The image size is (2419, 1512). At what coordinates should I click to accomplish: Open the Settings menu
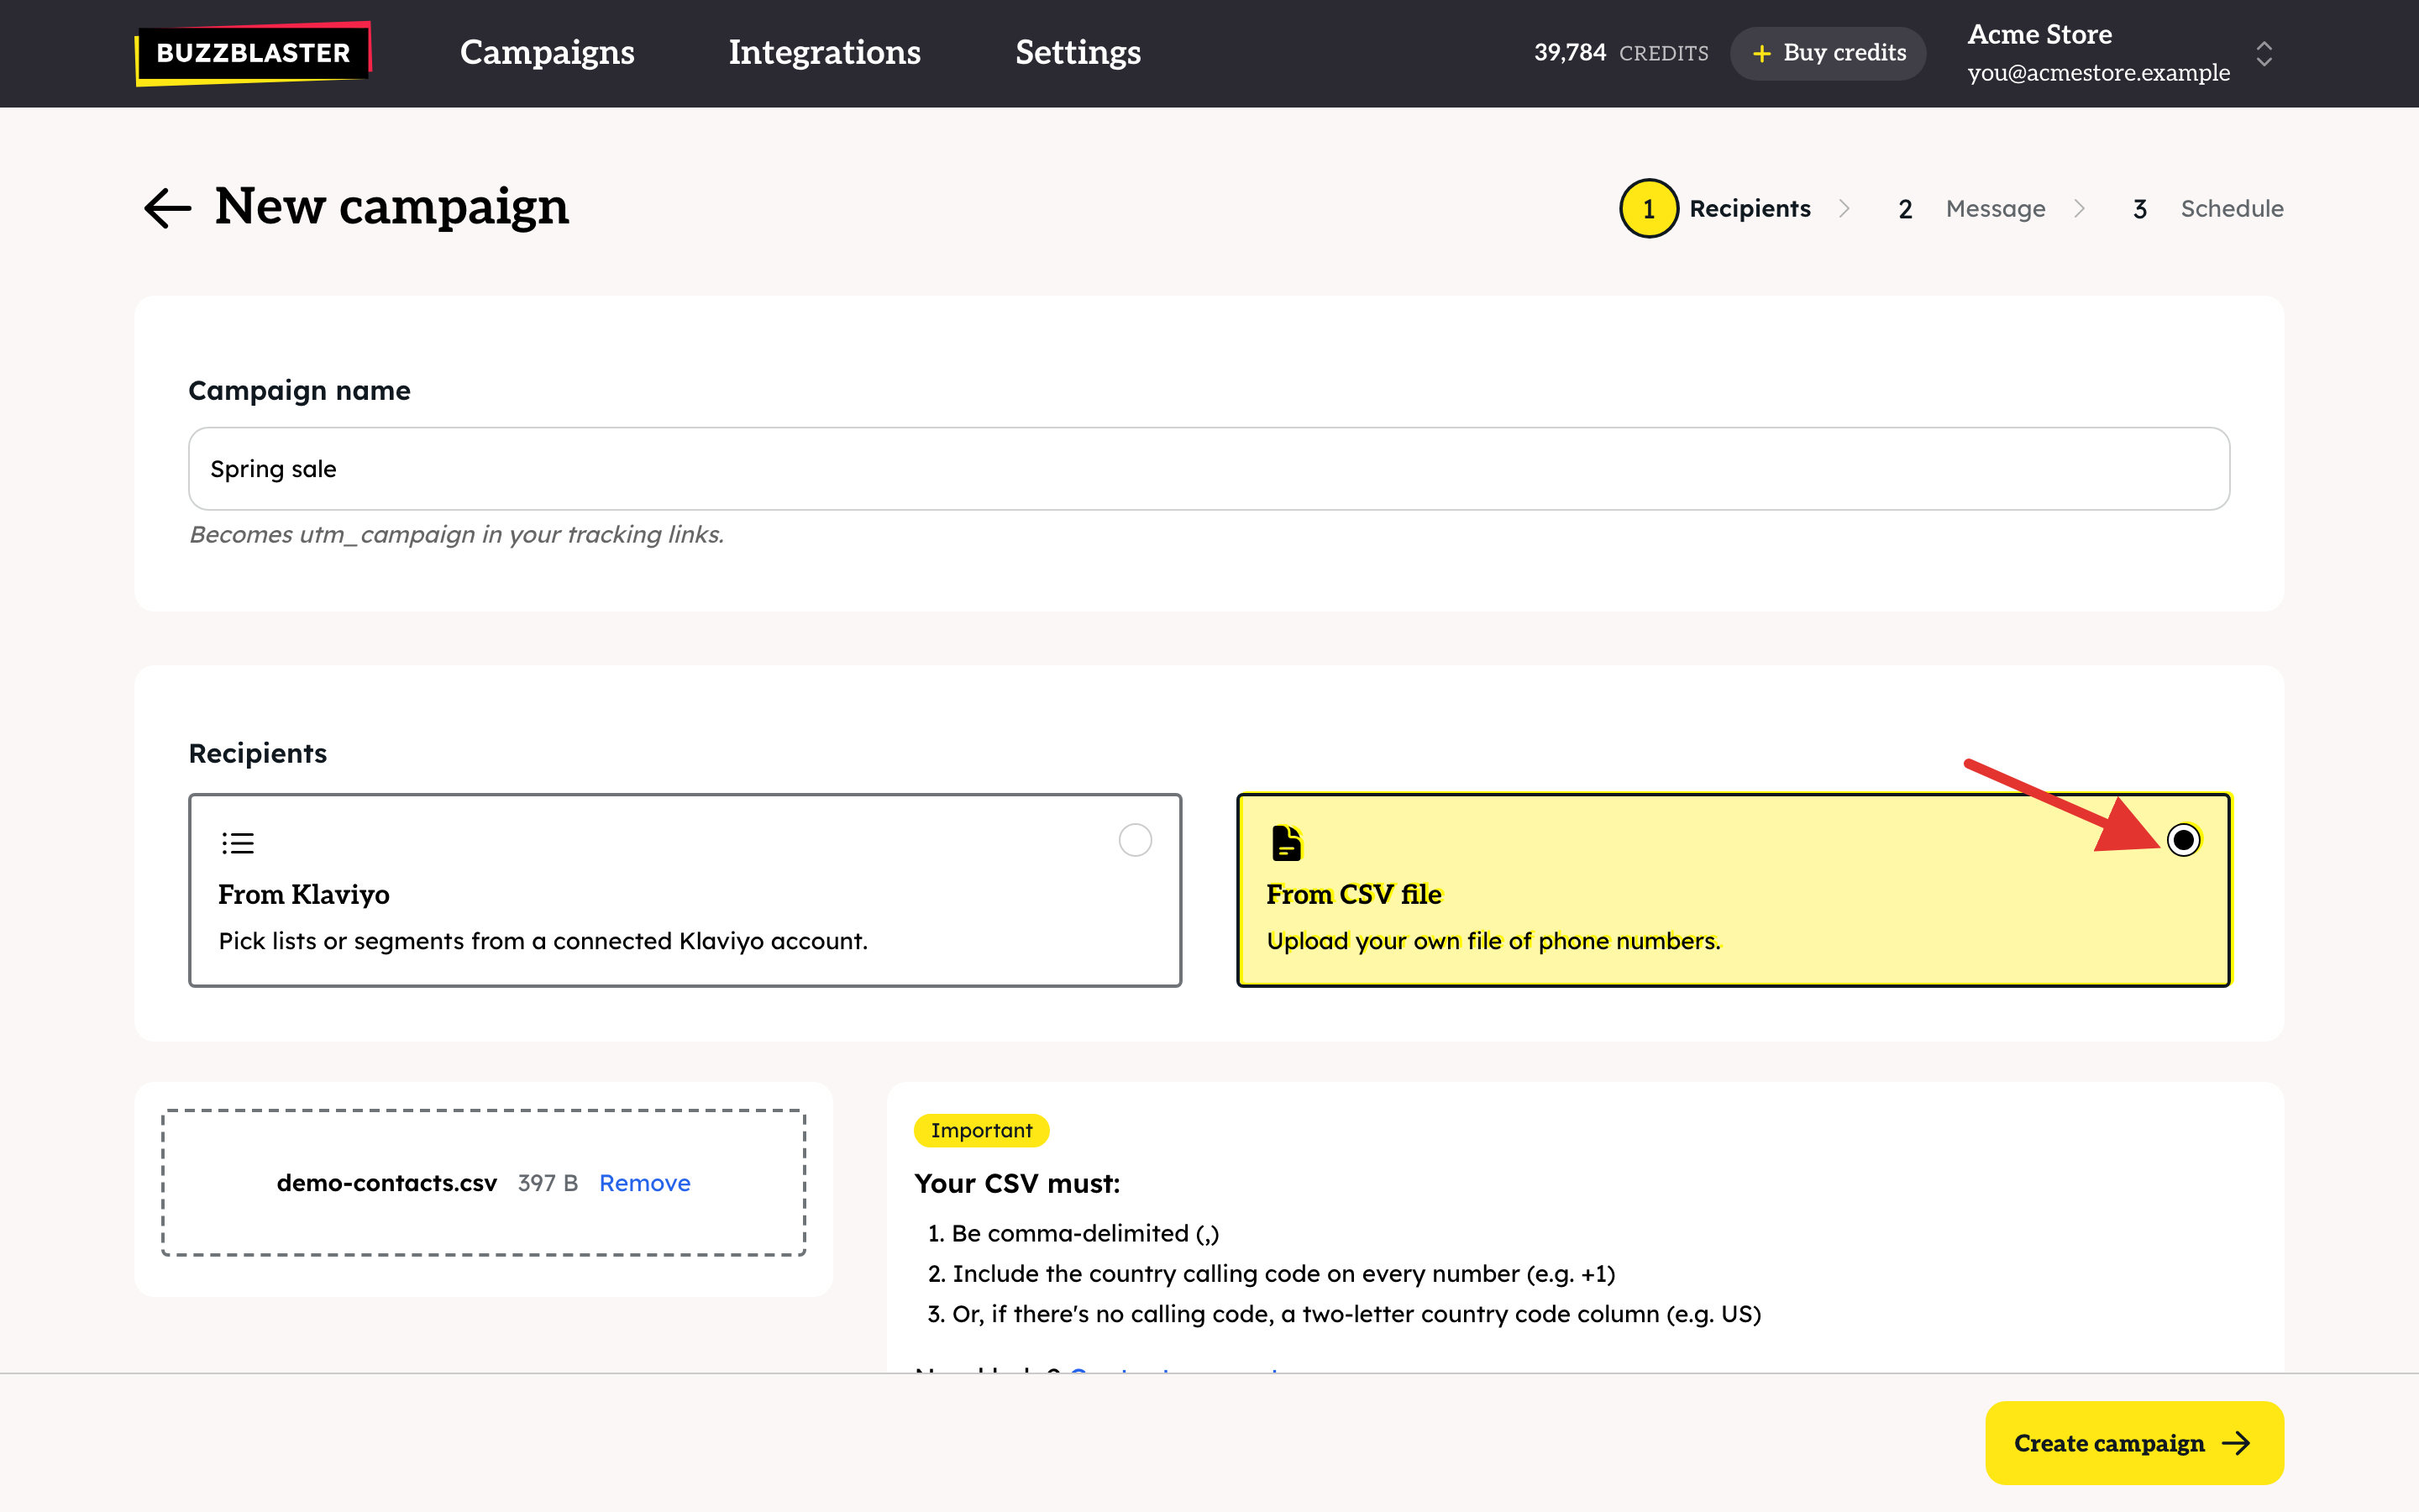click(1078, 52)
